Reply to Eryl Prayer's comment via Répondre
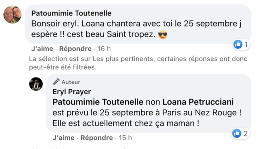 [97, 138]
